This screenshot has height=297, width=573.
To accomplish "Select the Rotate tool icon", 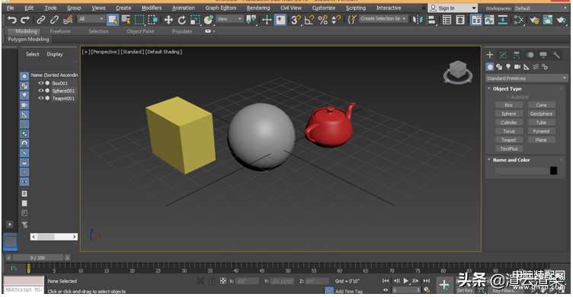I will pyautogui.click(x=181, y=20).
